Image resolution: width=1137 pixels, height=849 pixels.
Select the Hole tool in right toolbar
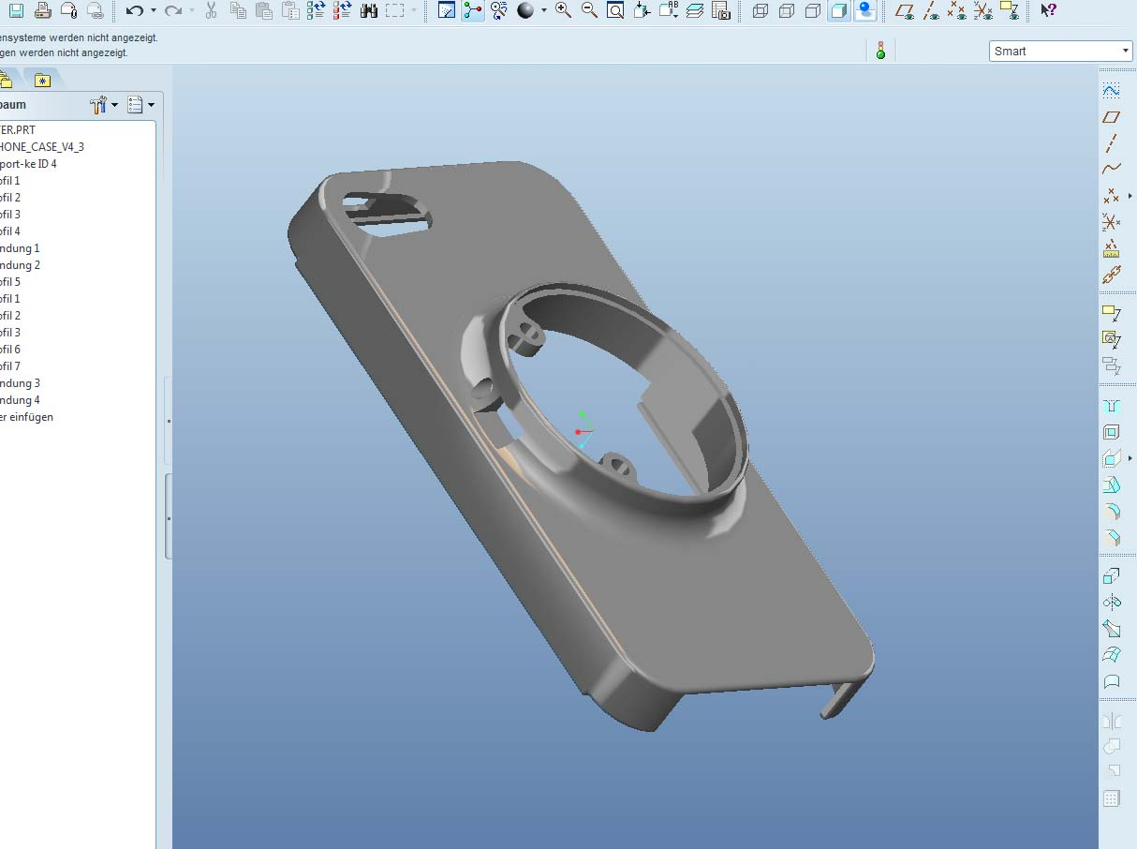[x=1112, y=407]
